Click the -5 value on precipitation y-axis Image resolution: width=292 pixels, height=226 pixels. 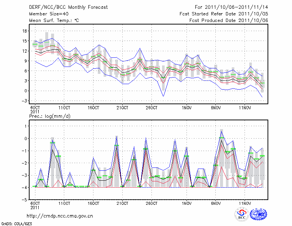[25, 200]
